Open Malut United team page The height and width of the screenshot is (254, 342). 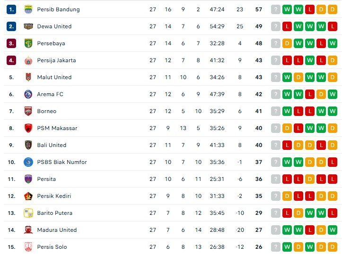(x=54, y=77)
